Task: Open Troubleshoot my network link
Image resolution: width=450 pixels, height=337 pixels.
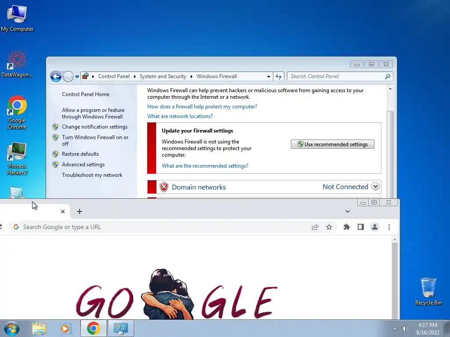Action: [92, 175]
